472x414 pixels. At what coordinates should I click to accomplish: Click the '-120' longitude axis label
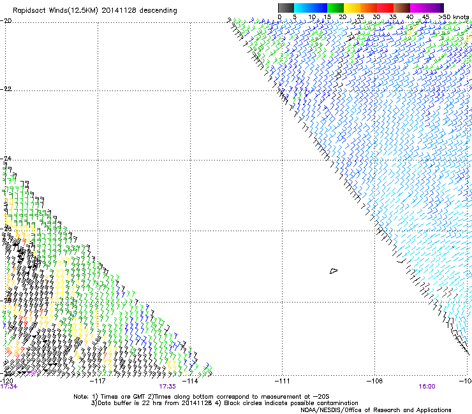pyautogui.click(x=6, y=381)
